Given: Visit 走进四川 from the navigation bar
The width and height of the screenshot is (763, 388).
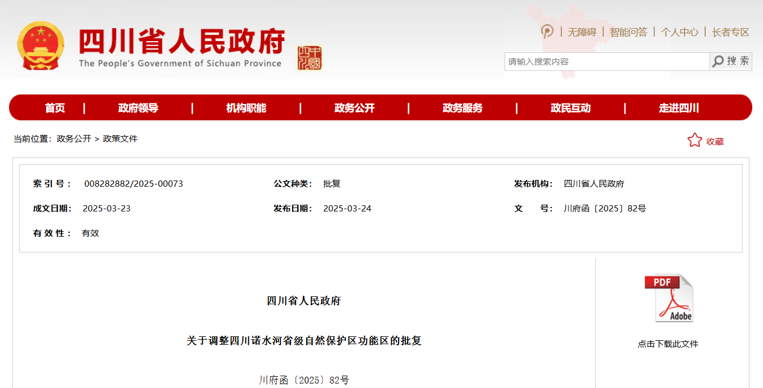Looking at the screenshot, I should [679, 108].
